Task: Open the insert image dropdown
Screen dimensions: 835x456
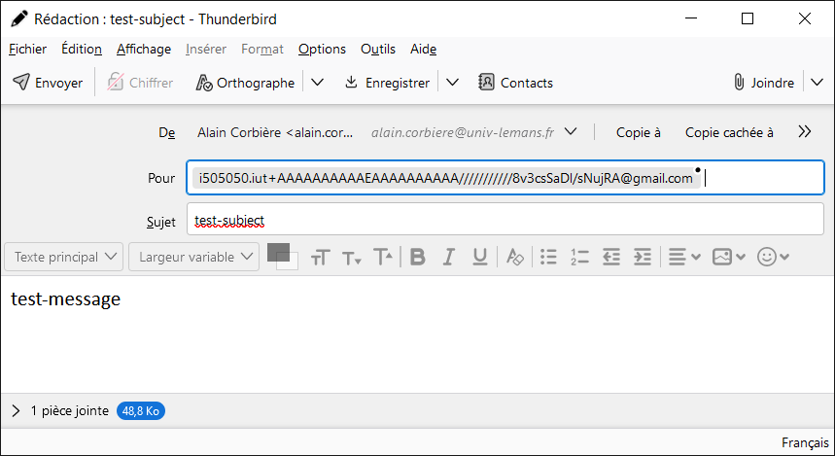Action: 729,258
